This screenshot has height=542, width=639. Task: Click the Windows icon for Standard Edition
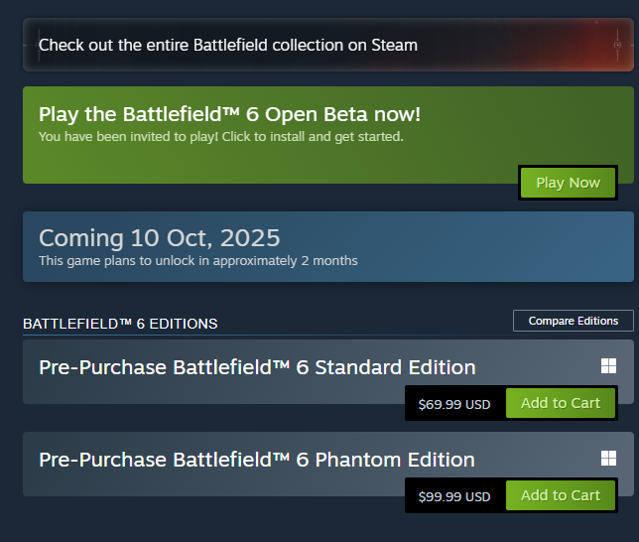pyautogui.click(x=608, y=366)
